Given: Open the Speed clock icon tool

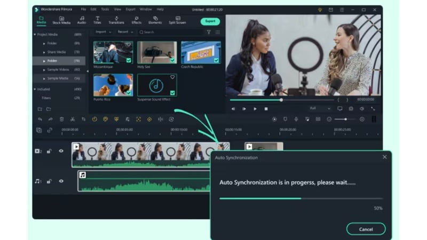Looking at the screenshot, I should 94,119.
